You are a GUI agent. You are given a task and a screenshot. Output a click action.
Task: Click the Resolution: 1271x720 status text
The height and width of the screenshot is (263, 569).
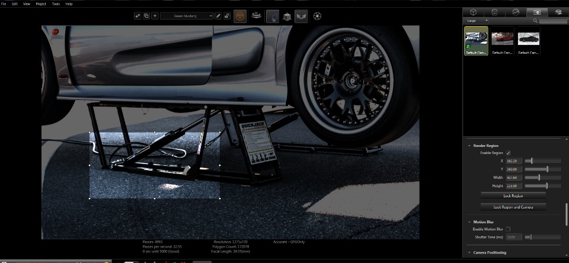(231, 242)
